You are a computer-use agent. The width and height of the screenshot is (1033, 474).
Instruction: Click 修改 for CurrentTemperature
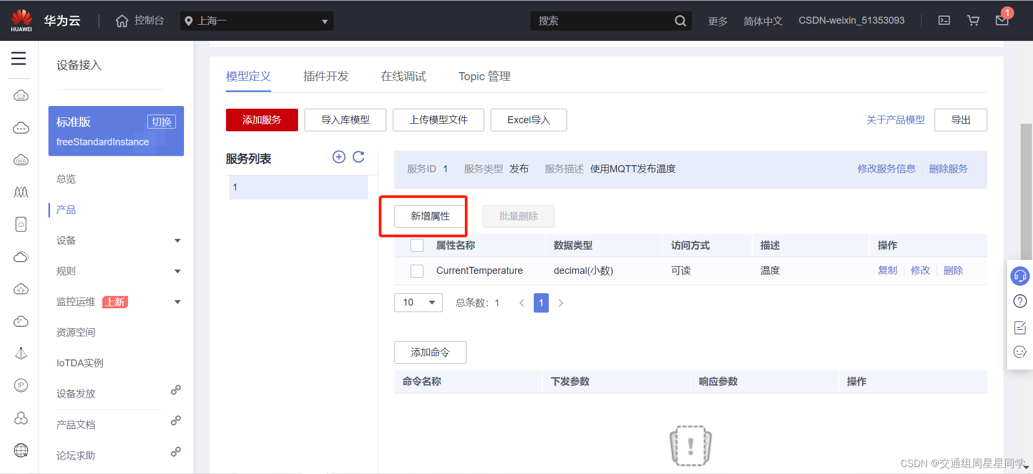click(921, 271)
